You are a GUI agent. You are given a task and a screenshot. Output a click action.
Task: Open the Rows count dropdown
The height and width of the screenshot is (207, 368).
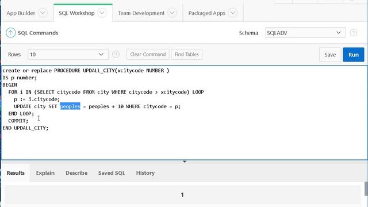coord(68,55)
